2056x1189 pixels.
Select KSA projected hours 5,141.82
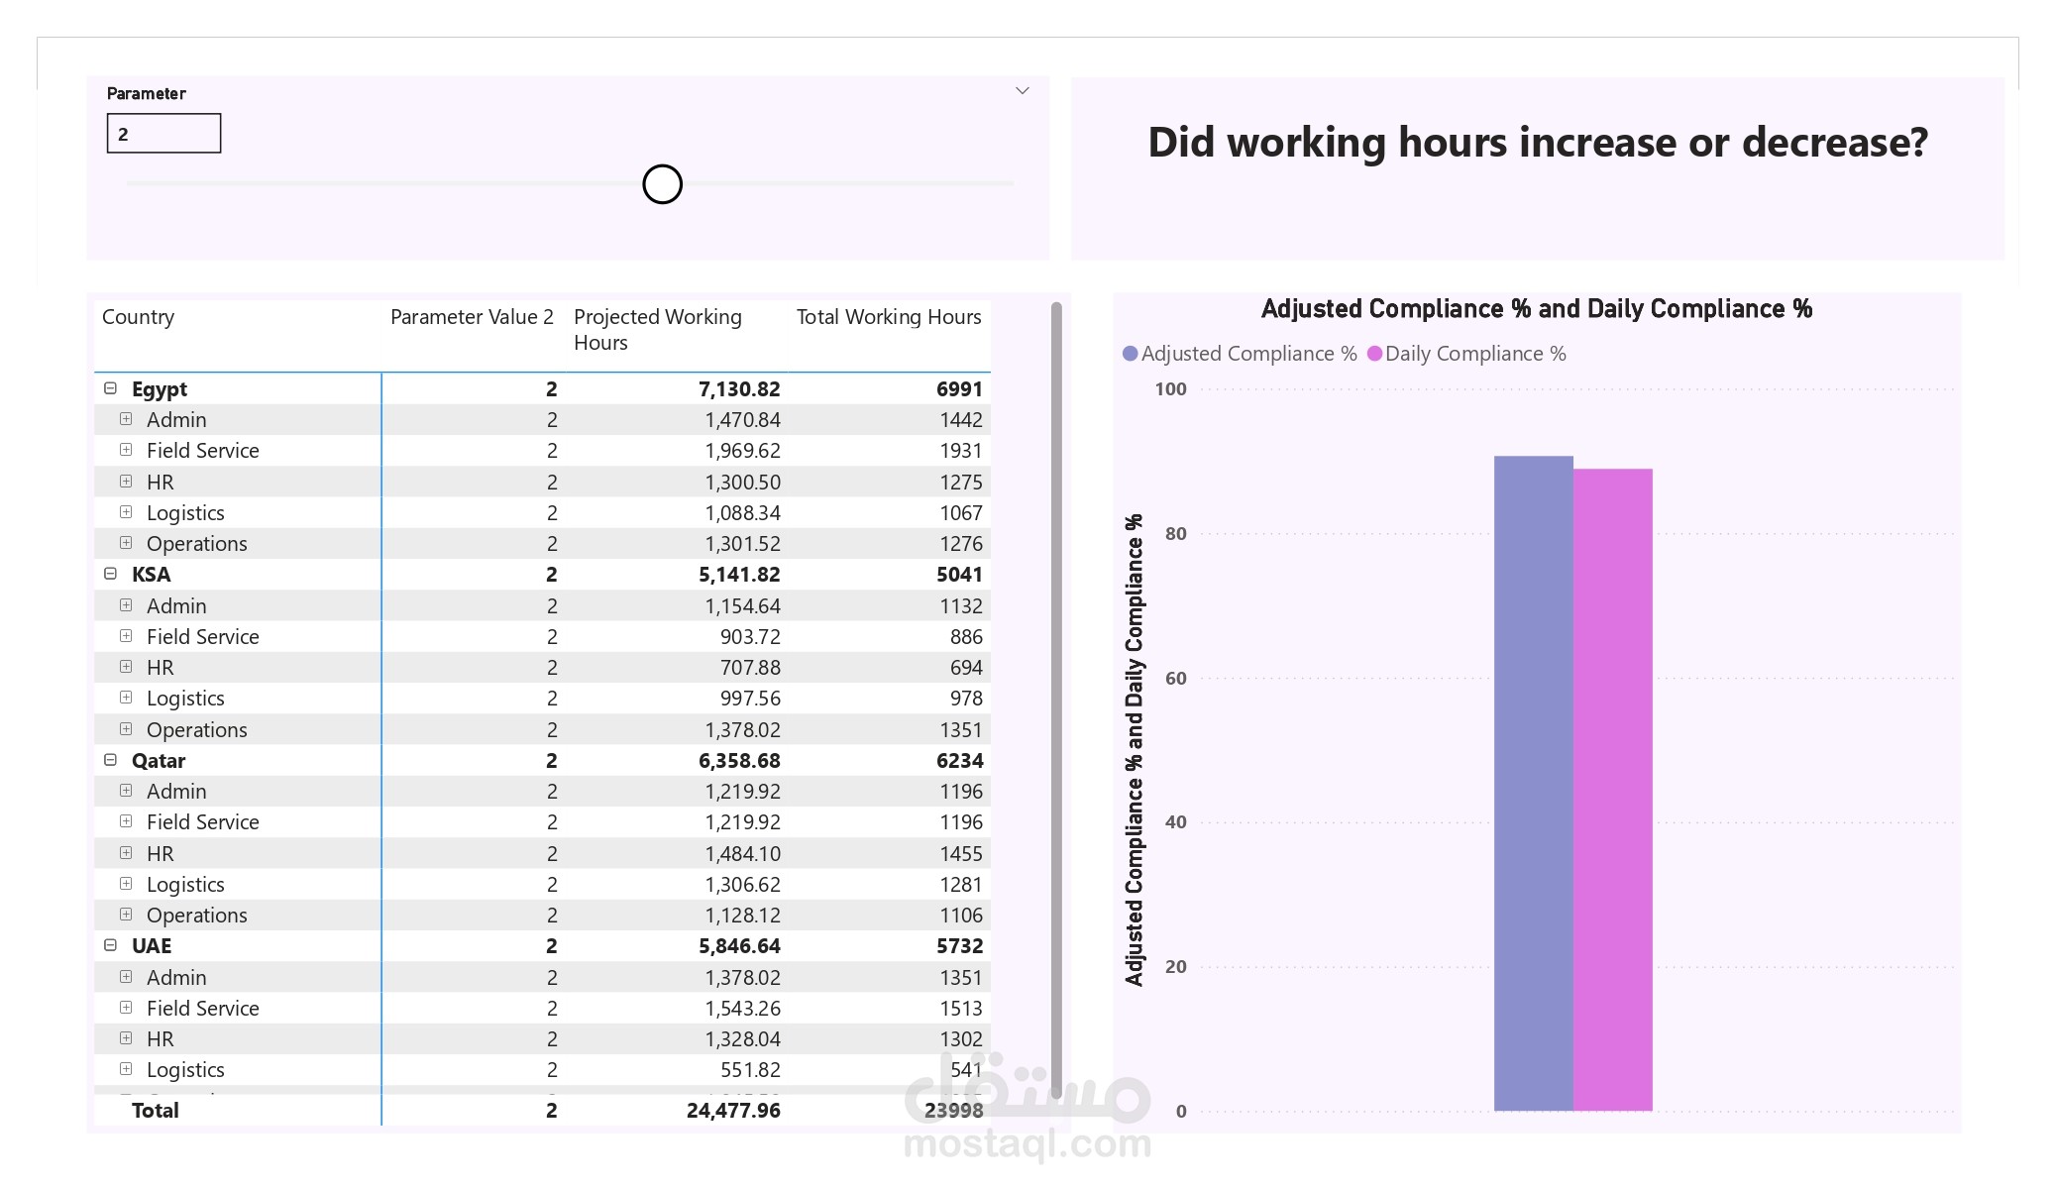pyautogui.click(x=739, y=575)
